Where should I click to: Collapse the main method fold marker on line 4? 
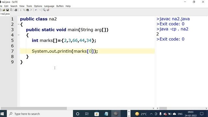click(x=19, y=35)
